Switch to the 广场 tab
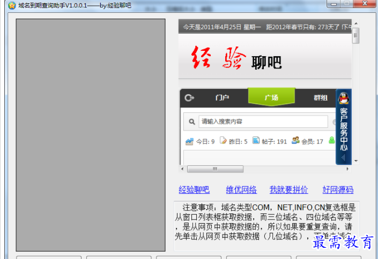378x259 pixels. (x=271, y=97)
